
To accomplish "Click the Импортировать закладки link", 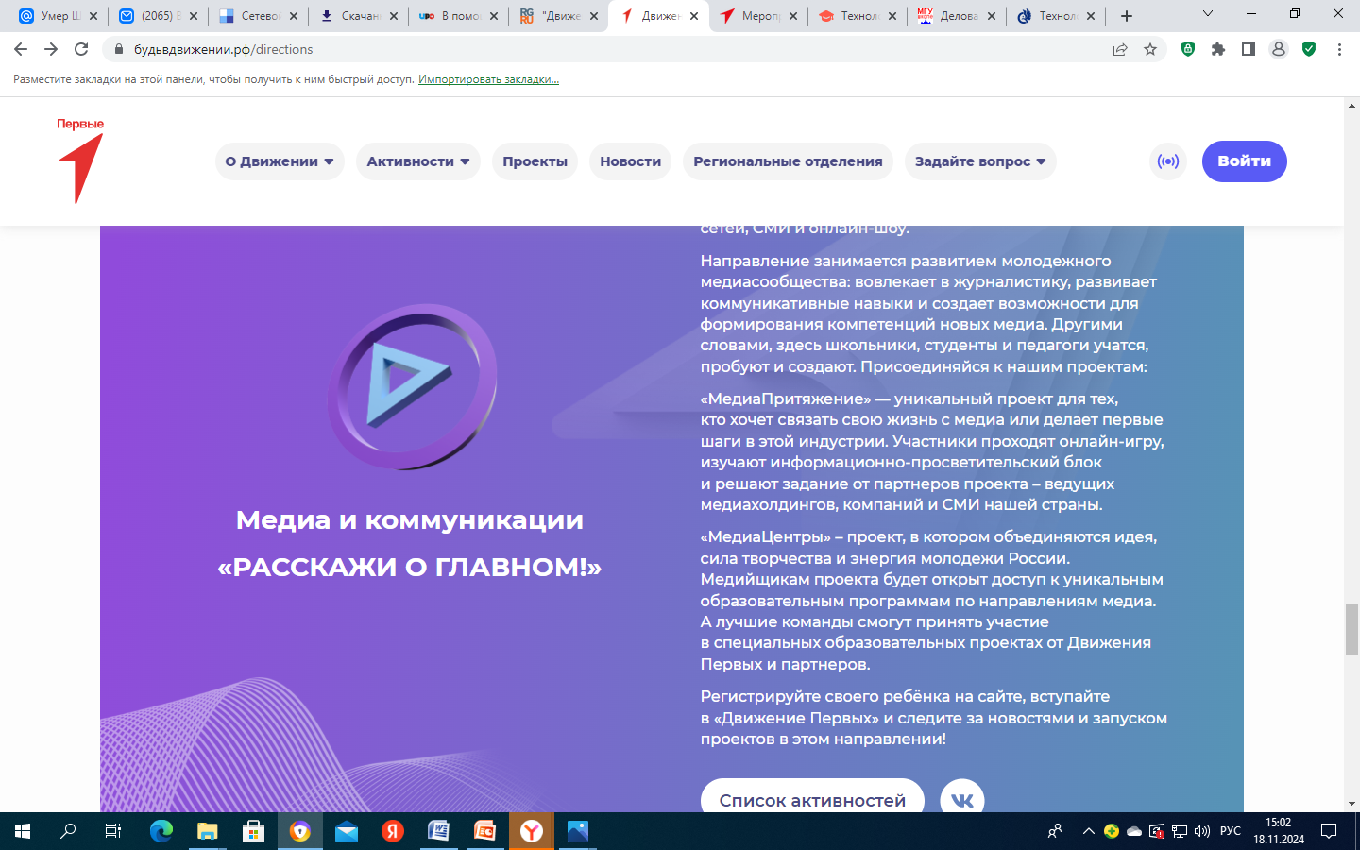I will [x=488, y=79].
